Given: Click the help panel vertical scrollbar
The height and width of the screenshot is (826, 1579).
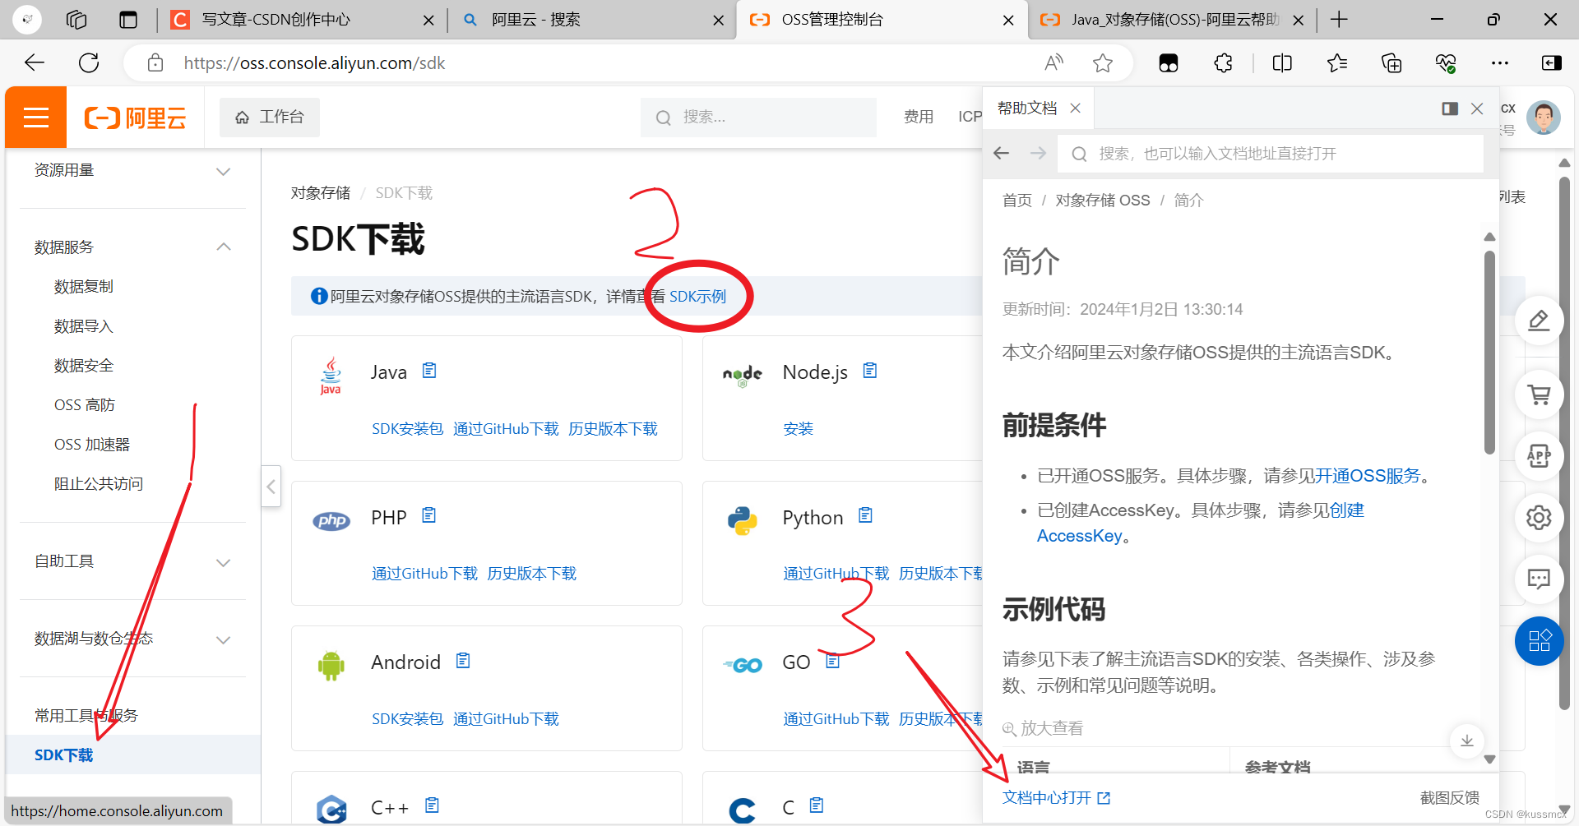Looking at the screenshot, I should pos(1489,353).
